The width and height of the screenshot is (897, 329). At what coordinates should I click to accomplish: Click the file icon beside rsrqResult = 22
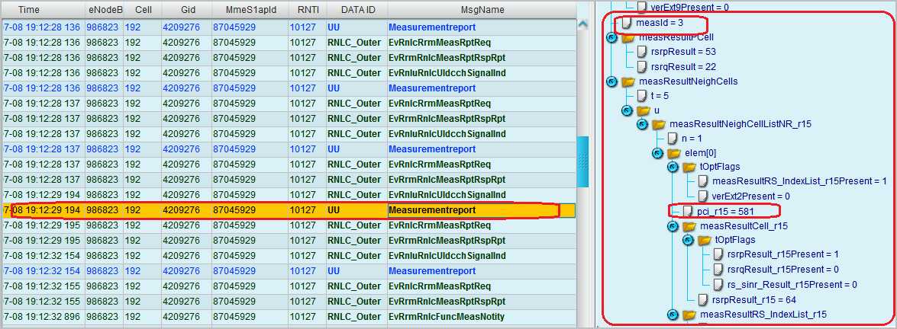click(641, 67)
